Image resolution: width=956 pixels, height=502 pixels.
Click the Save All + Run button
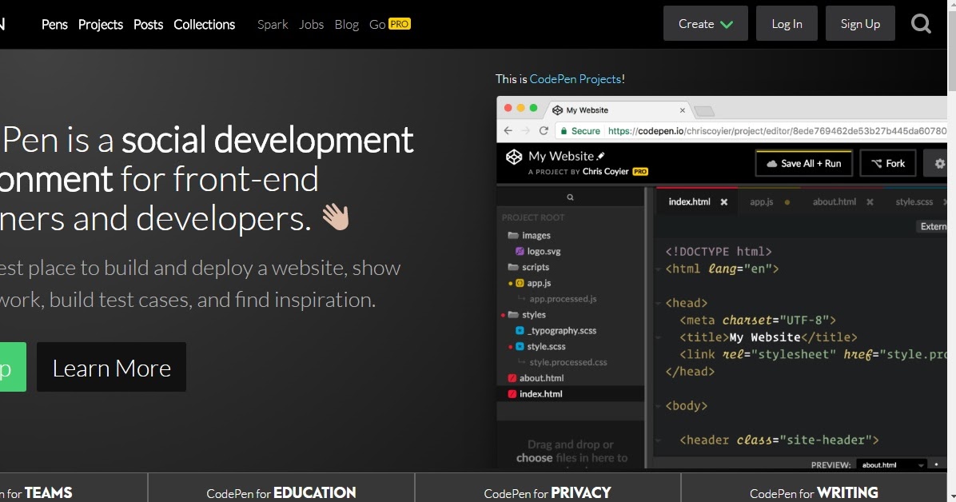click(x=803, y=164)
